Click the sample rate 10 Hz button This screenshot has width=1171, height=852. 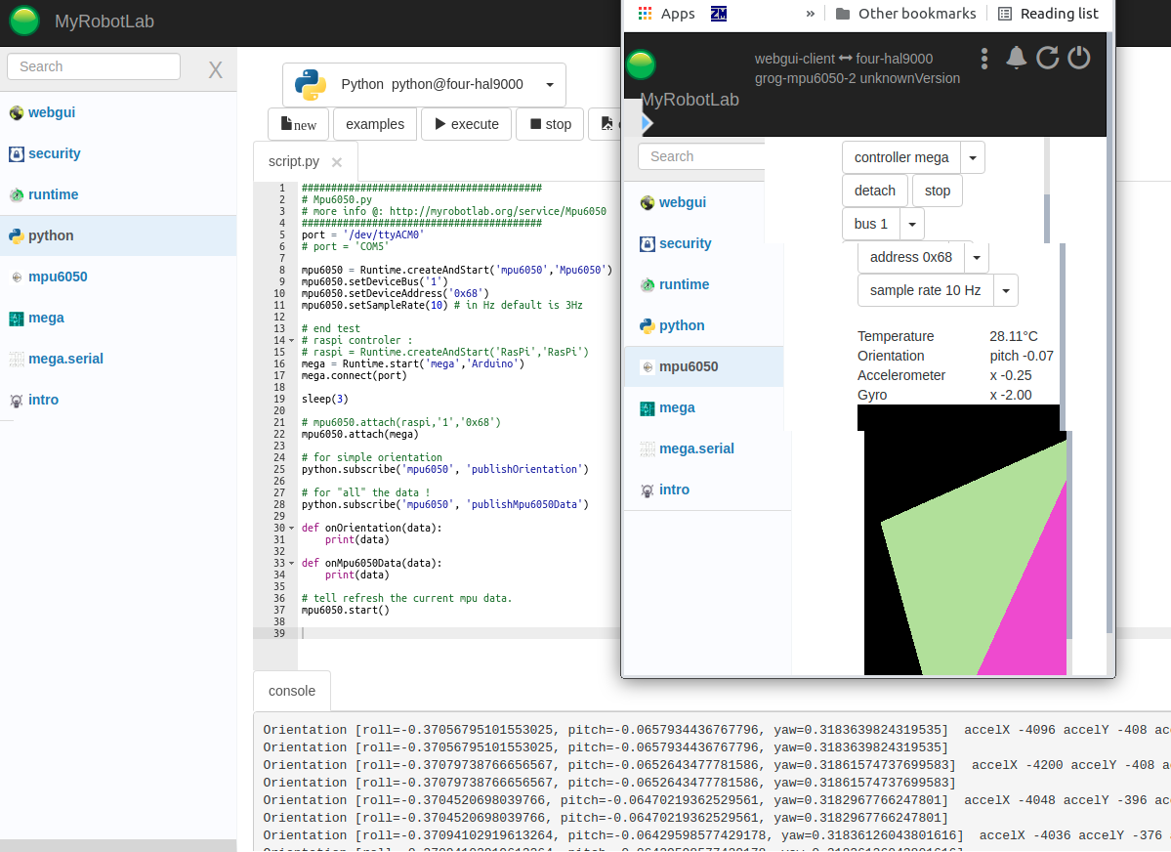point(925,291)
